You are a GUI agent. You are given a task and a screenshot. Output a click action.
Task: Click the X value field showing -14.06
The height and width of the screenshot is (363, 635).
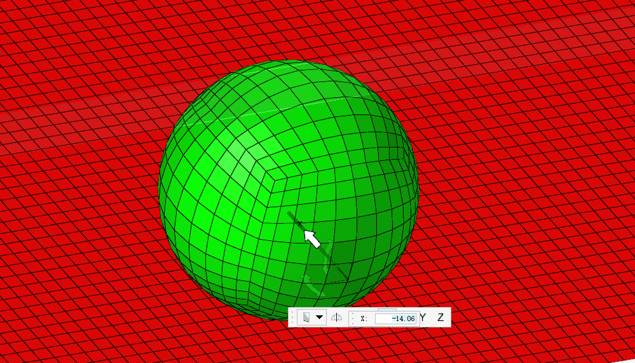pyautogui.click(x=395, y=318)
